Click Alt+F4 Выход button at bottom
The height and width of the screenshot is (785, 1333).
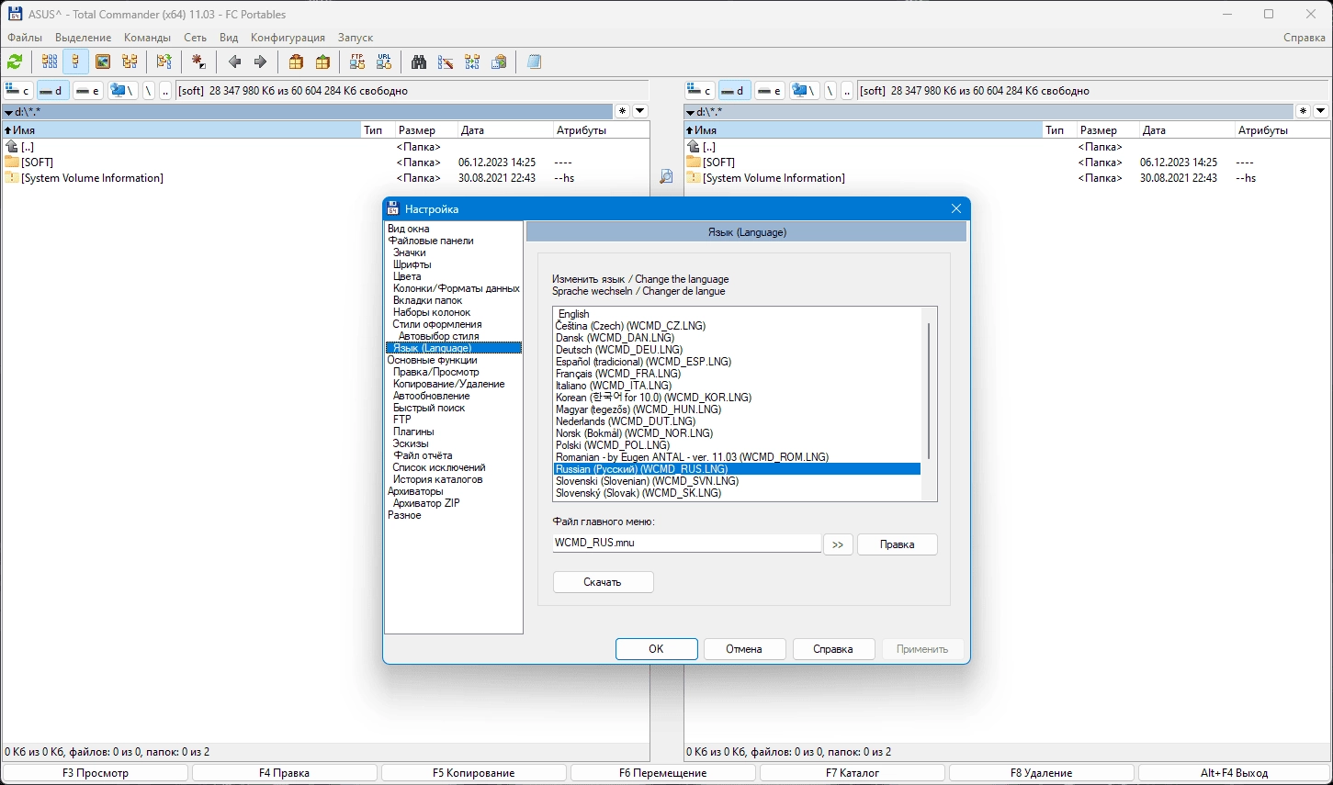point(1234,773)
